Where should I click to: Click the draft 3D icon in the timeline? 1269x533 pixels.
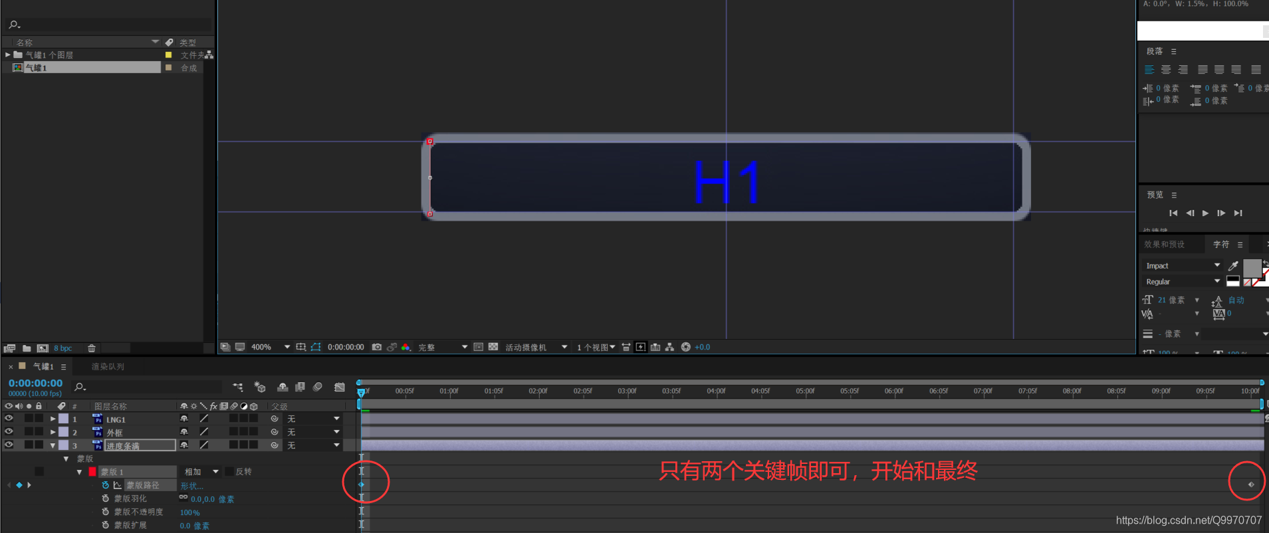pyautogui.click(x=260, y=387)
